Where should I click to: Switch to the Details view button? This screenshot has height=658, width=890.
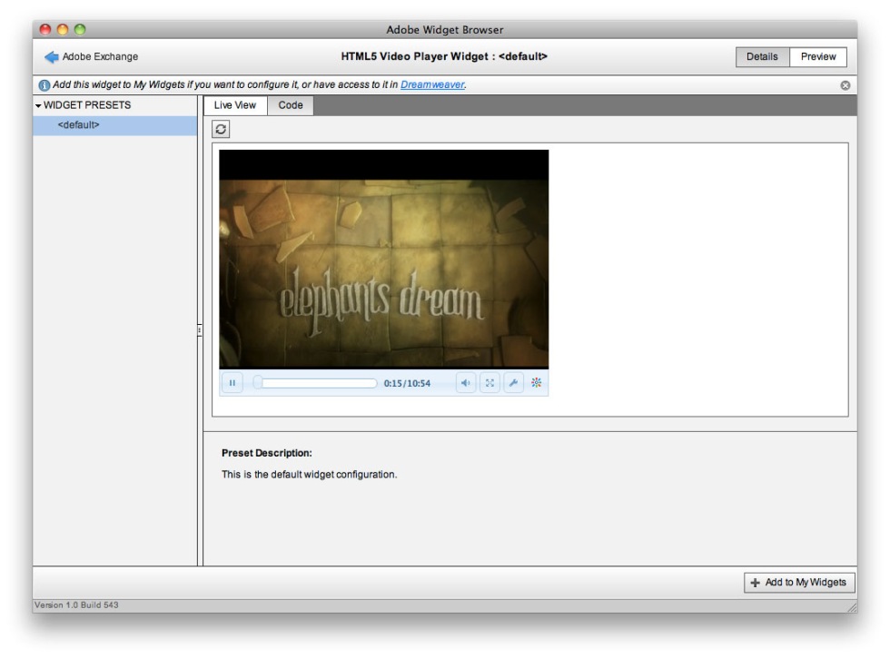tap(762, 56)
